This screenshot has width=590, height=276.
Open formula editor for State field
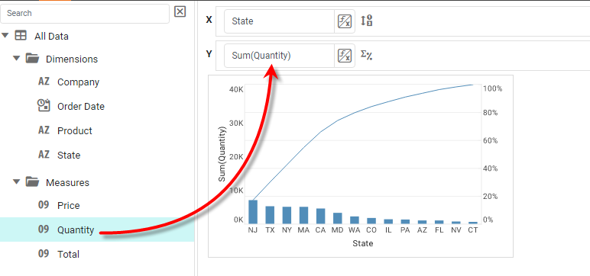[x=344, y=21]
